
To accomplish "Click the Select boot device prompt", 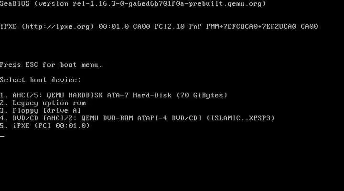I will 41,80.
